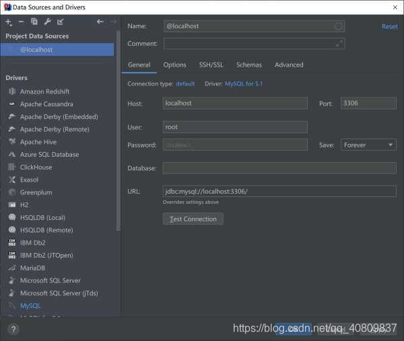Image resolution: width=404 pixels, height=341 pixels.
Task: Select @localhost in Project Data Sources
Action: (57, 50)
